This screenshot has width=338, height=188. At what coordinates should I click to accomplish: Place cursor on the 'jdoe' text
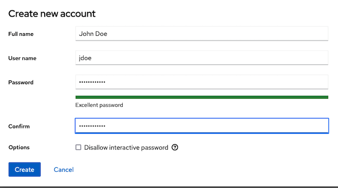coord(85,58)
